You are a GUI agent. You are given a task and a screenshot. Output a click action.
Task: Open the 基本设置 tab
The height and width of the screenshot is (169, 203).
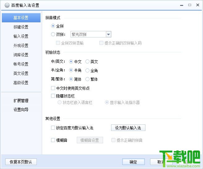pos(21,18)
